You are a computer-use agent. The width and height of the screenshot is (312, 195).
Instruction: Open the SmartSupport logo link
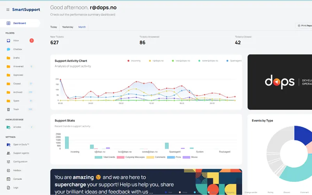[26, 9]
